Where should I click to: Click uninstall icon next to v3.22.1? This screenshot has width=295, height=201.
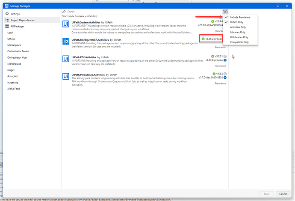click(x=225, y=57)
